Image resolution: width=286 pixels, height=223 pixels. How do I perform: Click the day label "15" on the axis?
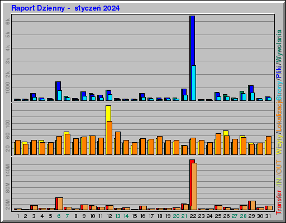click(x=134, y=216)
